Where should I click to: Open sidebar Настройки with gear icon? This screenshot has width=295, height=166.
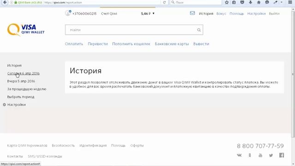(14, 105)
